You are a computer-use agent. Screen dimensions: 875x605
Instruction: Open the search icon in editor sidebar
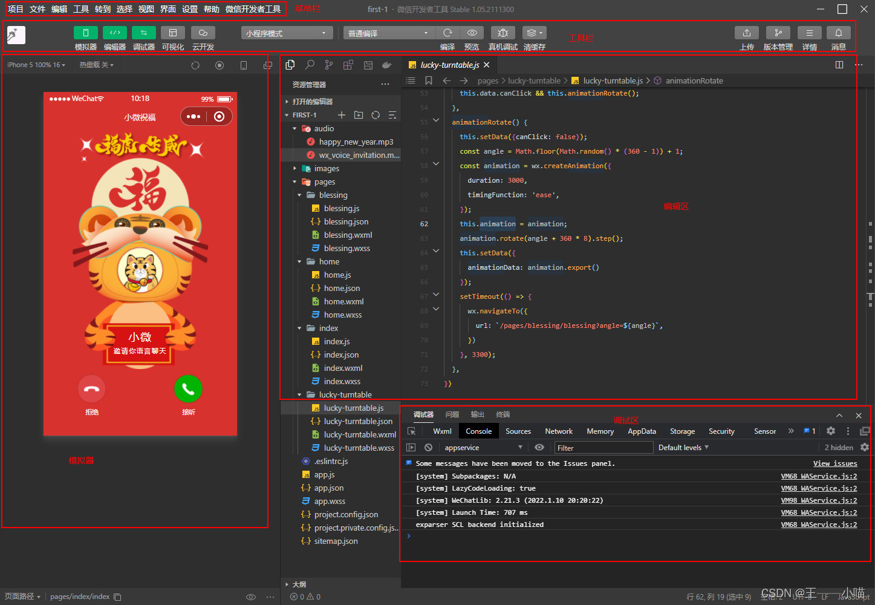click(310, 65)
